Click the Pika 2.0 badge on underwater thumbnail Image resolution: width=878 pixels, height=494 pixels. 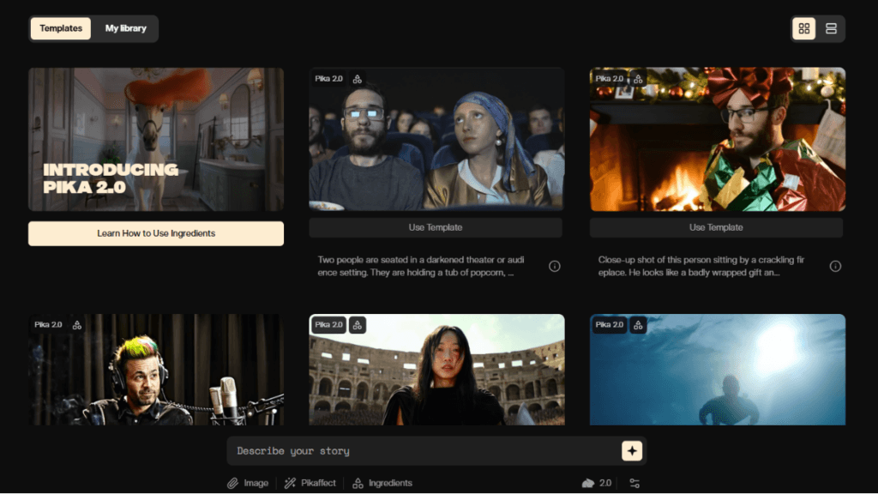[x=610, y=325]
